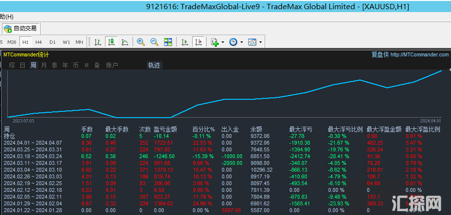The width and height of the screenshot is (451, 215).
Task: Open the chart templates dropdown
Action: [261, 42]
